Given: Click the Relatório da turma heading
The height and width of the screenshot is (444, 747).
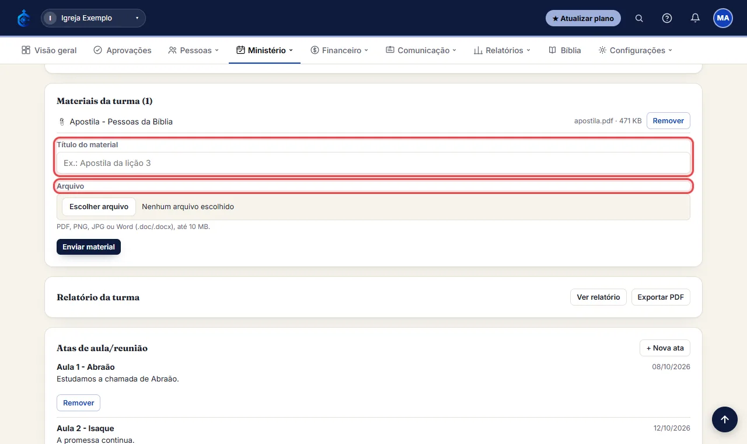Looking at the screenshot, I should 98,297.
